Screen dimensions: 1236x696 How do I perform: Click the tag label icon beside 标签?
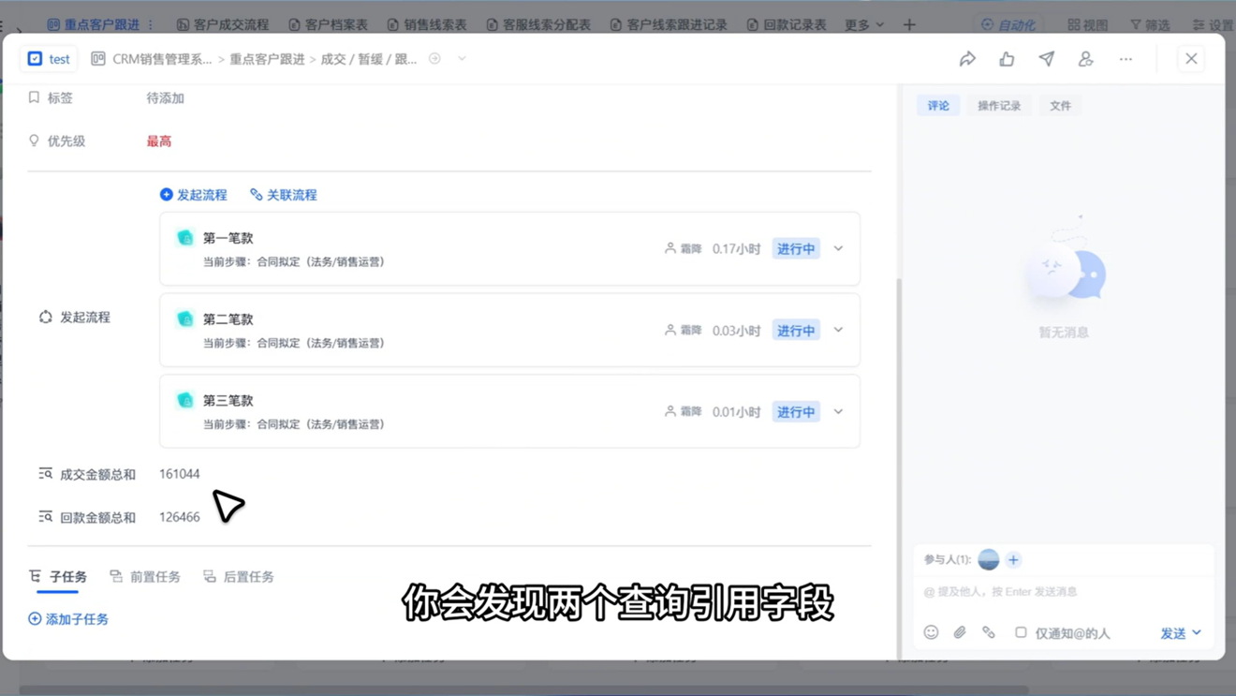[x=35, y=97]
